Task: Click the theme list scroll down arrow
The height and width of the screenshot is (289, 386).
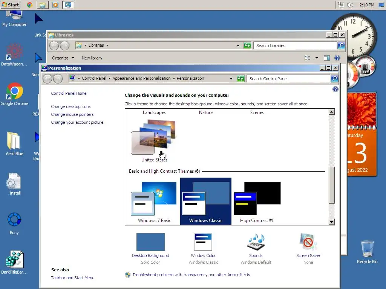Action: pyautogui.click(x=332, y=222)
